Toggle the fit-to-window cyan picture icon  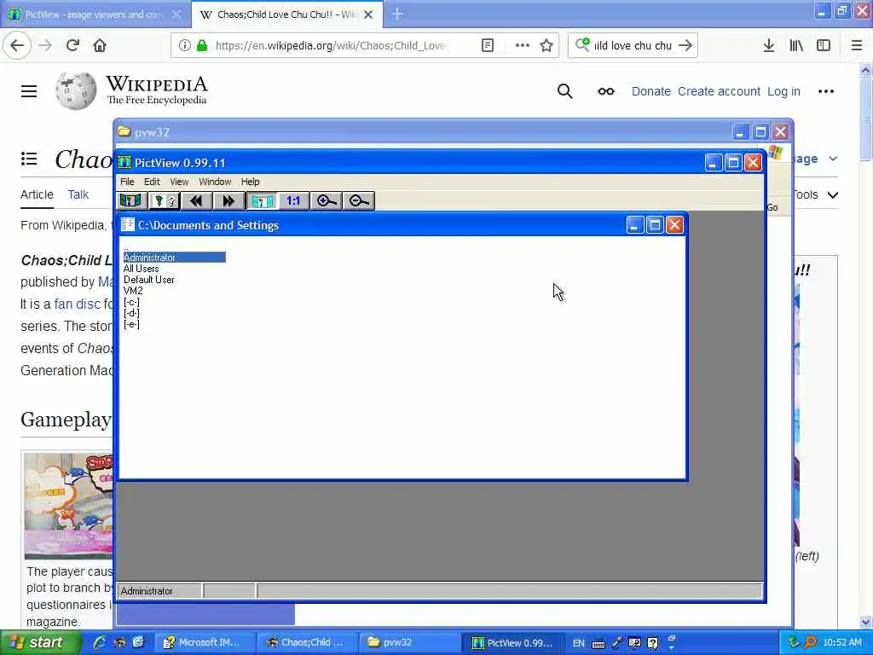(262, 201)
